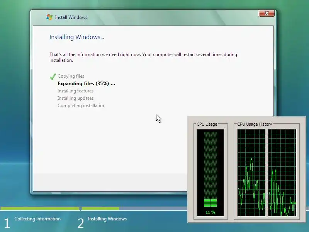The image size is (309, 232).
Task: Click the 'Installing Windows...' heading
Action: pyautogui.click(x=76, y=37)
